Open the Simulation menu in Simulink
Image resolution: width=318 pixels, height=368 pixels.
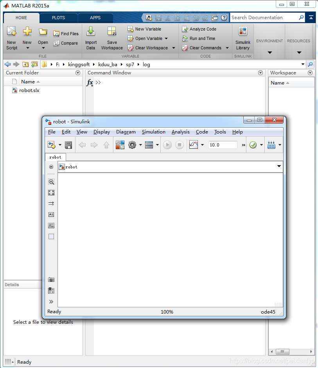tap(154, 132)
